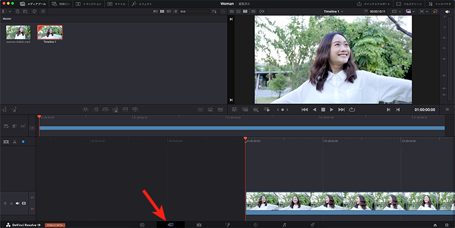The width and height of the screenshot is (455, 228).
Task: Switch media pool to metadata view
Action: pos(155,11)
